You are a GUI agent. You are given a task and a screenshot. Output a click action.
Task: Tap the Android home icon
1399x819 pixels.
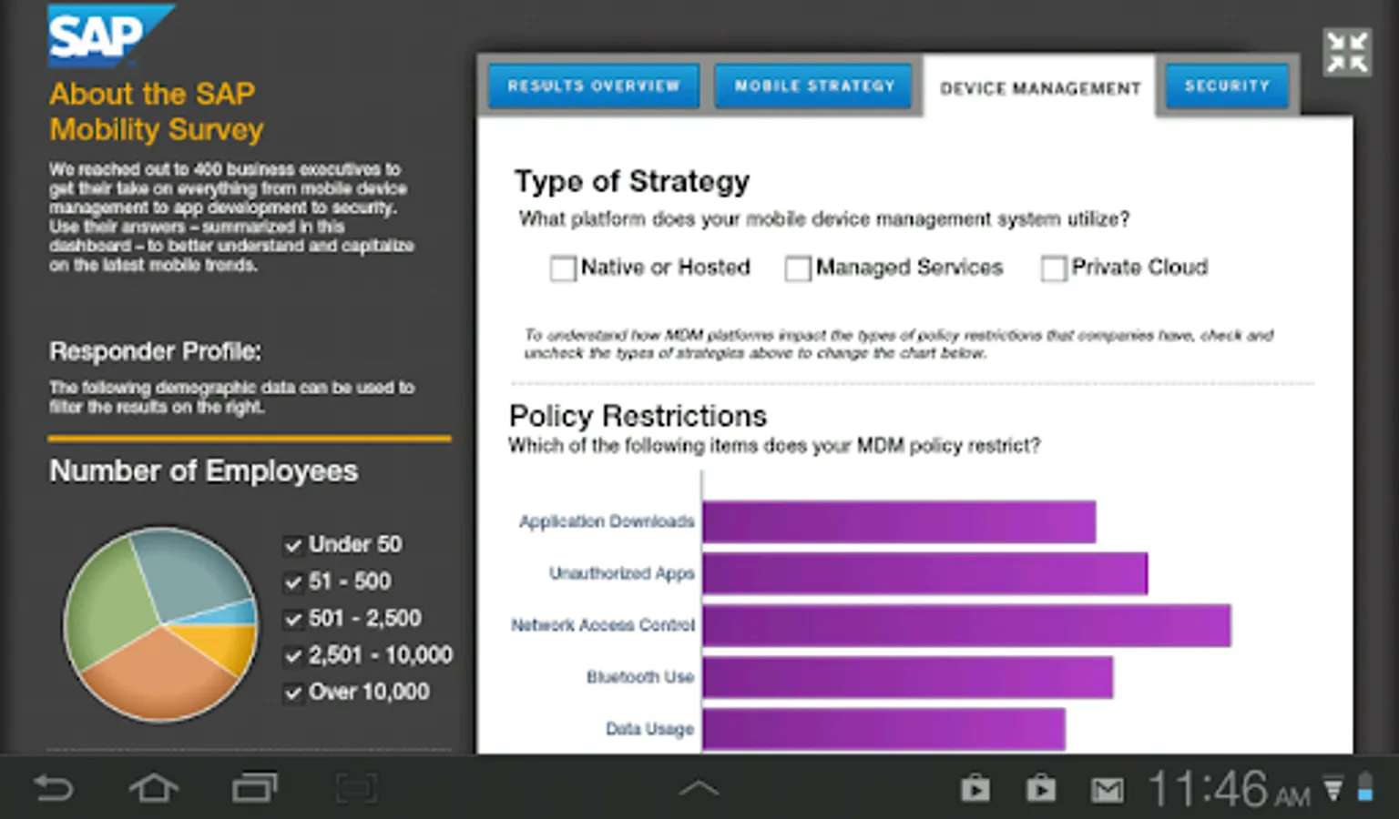point(153,787)
